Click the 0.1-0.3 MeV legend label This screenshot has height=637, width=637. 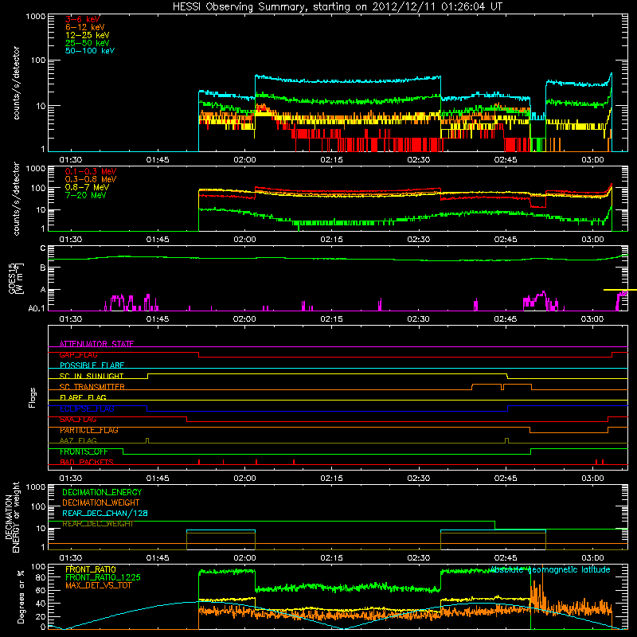pyautogui.click(x=91, y=171)
